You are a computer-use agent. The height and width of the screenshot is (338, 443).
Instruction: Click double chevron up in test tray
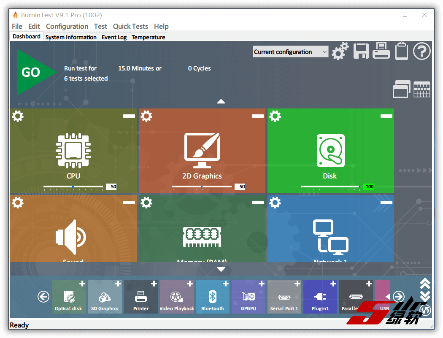pyautogui.click(x=425, y=284)
